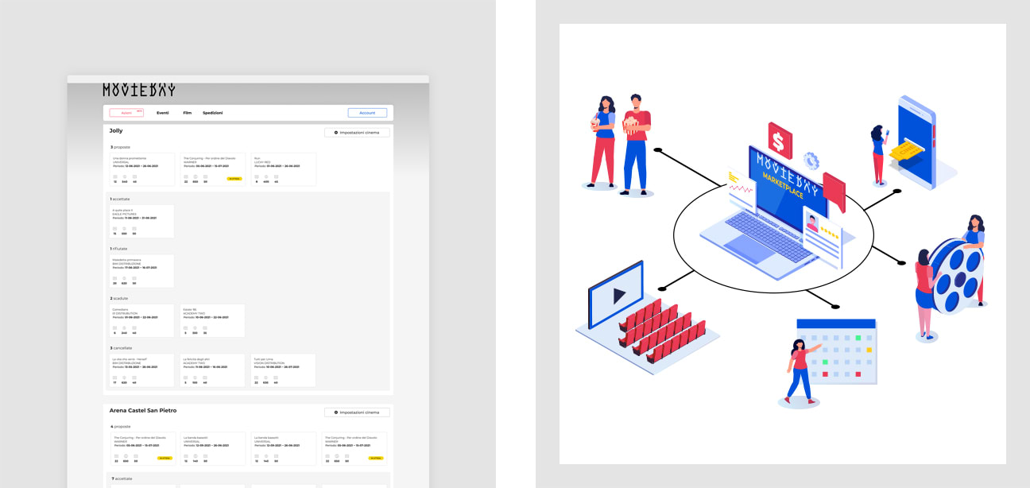Click the Account button
This screenshot has width=1030, height=488.
pos(367,113)
